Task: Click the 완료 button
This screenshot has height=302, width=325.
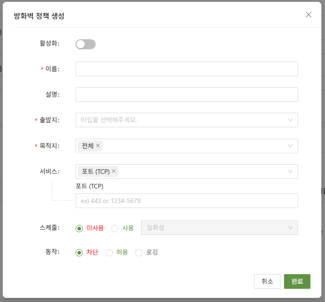Action: coord(297,281)
